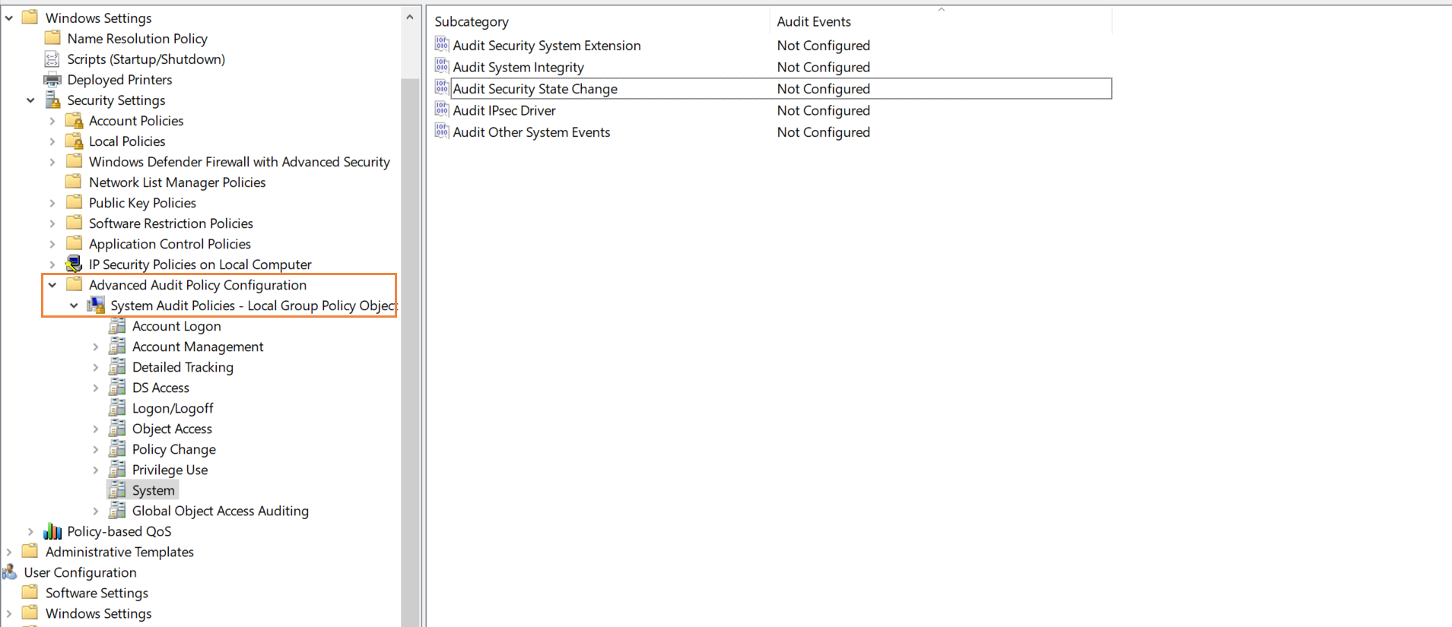Click the Name Resolution Policy folder icon
Screen dimensions: 1452x627
(52, 38)
